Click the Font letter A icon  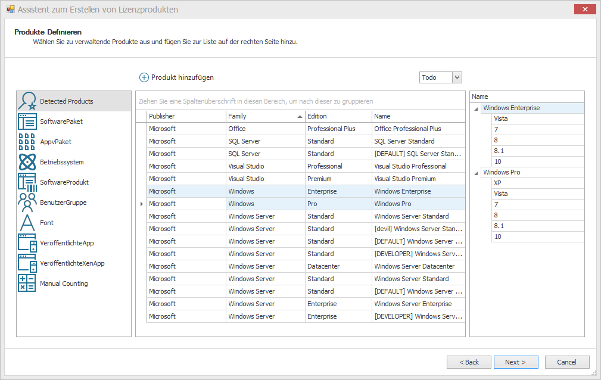click(x=27, y=223)
